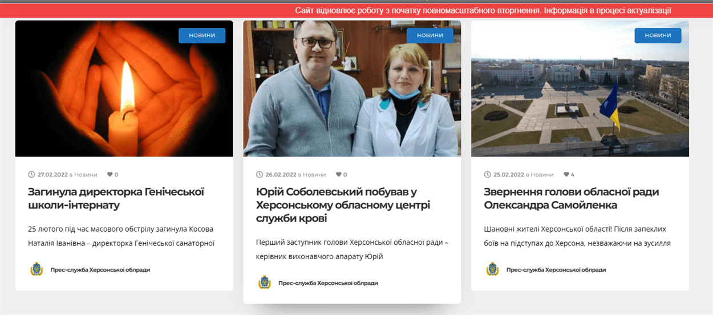Click the 'Новини' category link next to 27.02.2022
The image size is (713, 315).
coord(86,175)
